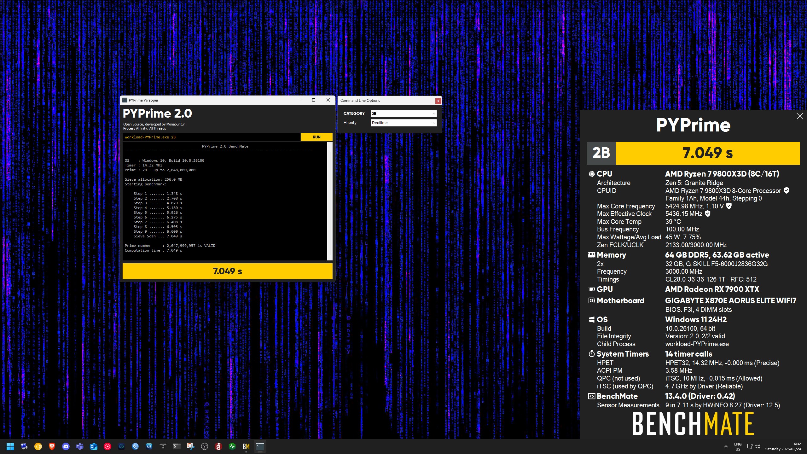Click 'Open Source, developed by Monabuntur' text
This screenshot has width=807, height=454.
click(154, 124)
